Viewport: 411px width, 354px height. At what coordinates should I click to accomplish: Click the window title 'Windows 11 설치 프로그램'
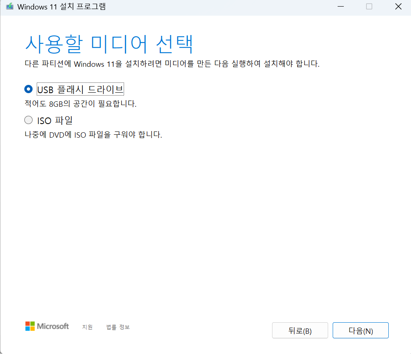61,7
